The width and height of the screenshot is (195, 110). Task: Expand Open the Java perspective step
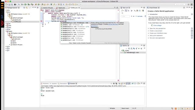pyautogui.click(x=148, y=28)
